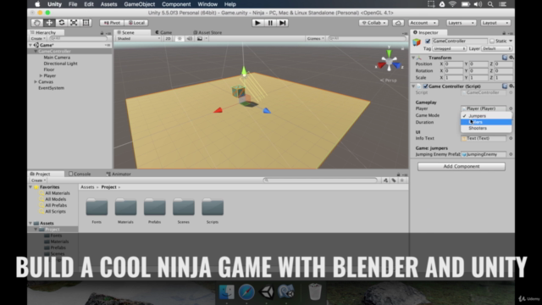Screen dimensions: 542x305
Task: Open Spotlight search in menu bar
Action: click(x=490, y=4)
